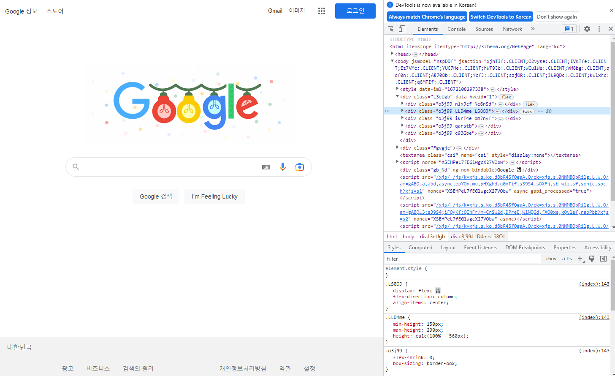615x376 pixels.
Task: Select the Styles pane tab
Action: [x=394, y=248]
